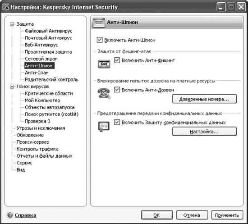Close the settings window
248x224 pixels.
click(241, 7)
